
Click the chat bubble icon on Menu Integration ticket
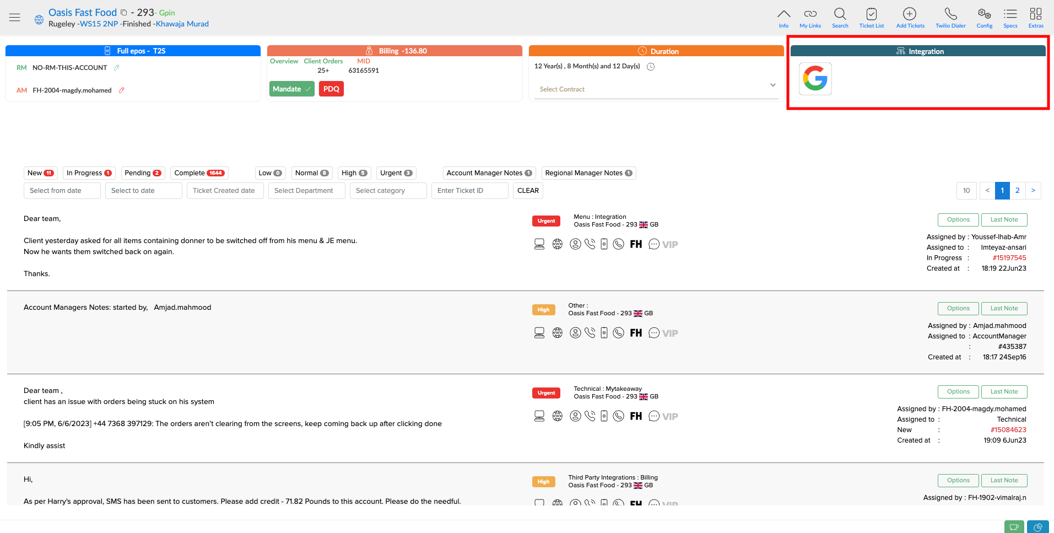(x=654, y=244)
